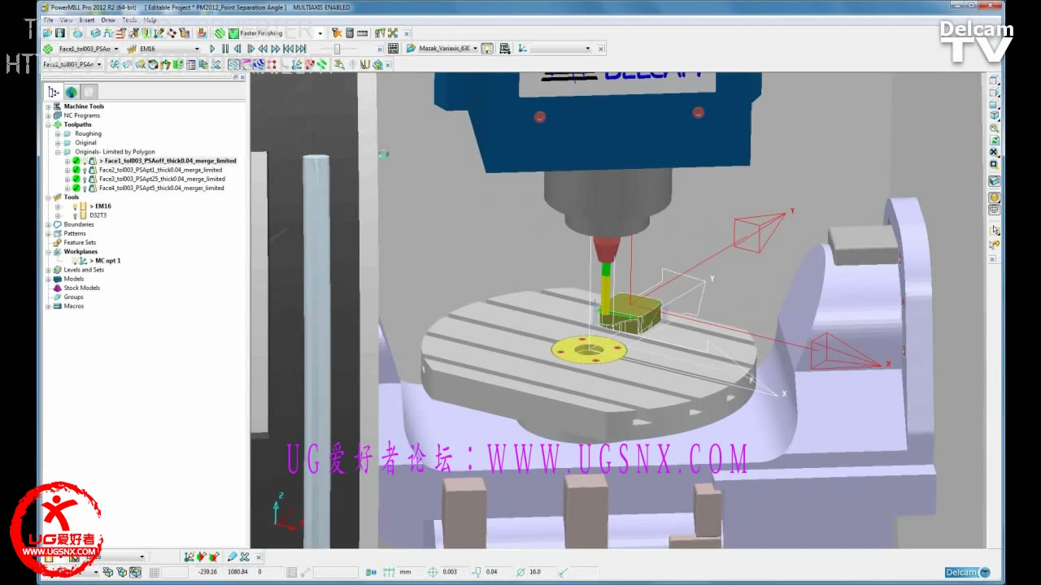
Task: Open the Tools menu
Action: coord(129,19)
